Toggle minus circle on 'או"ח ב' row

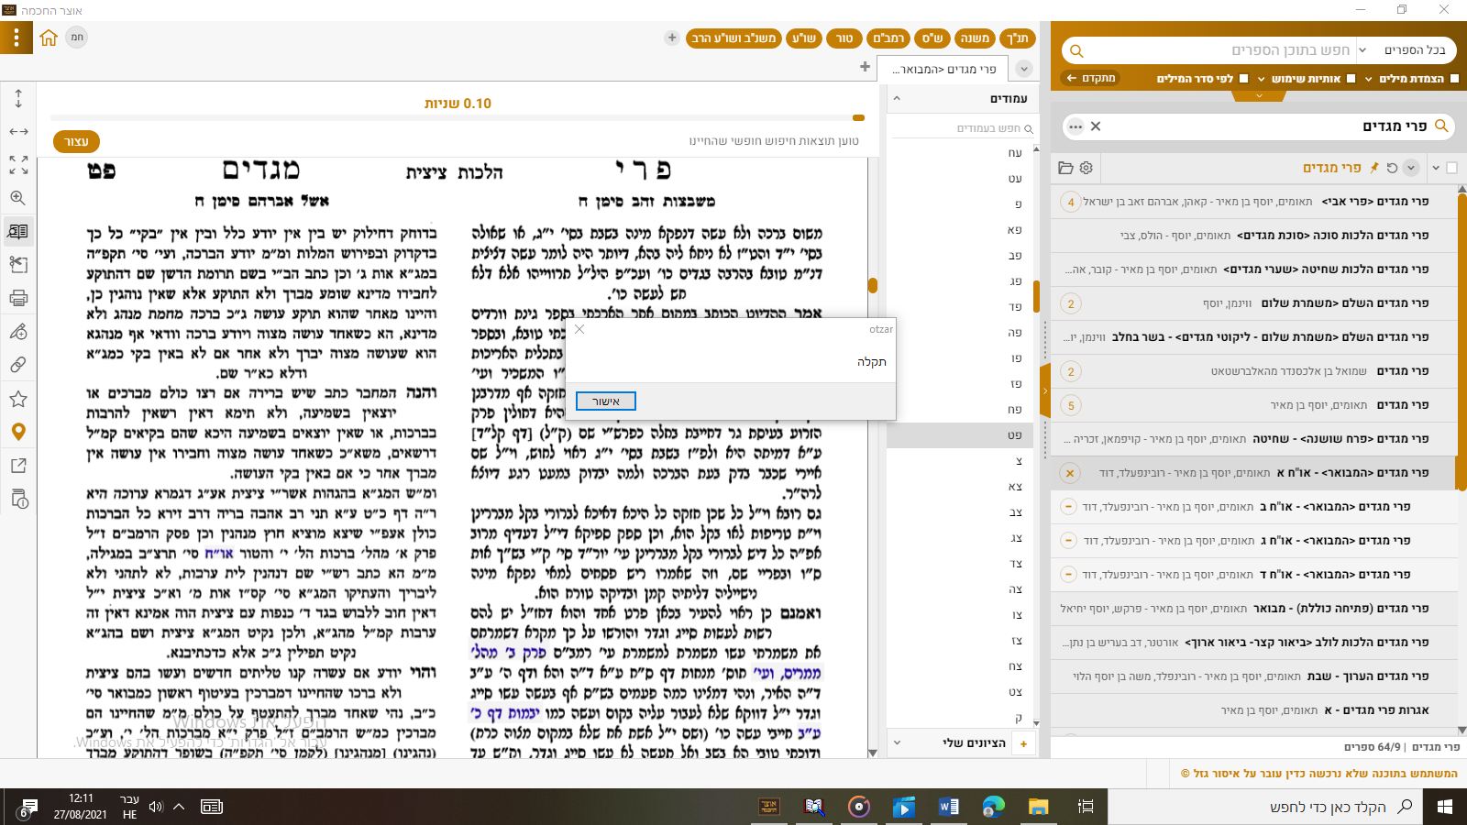pyautogui.click(x=1068, y=506)
